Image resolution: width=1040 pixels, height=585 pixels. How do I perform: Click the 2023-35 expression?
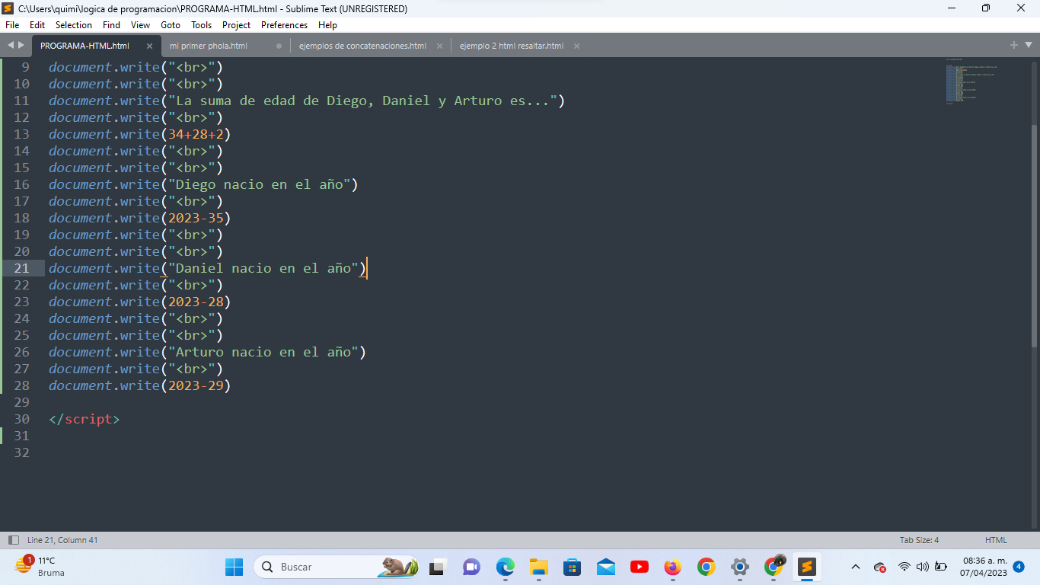tap(196, 218)
